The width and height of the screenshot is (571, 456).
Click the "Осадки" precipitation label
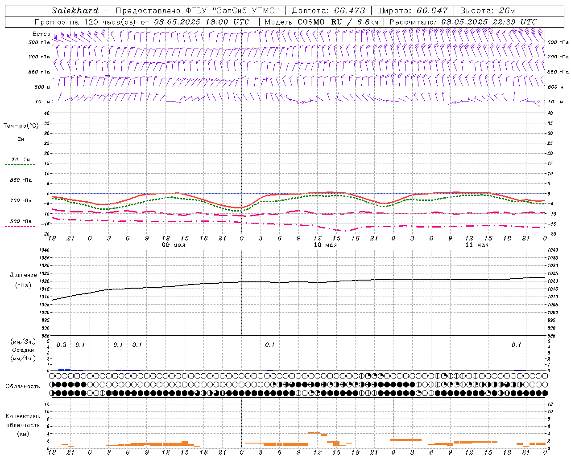23,350
